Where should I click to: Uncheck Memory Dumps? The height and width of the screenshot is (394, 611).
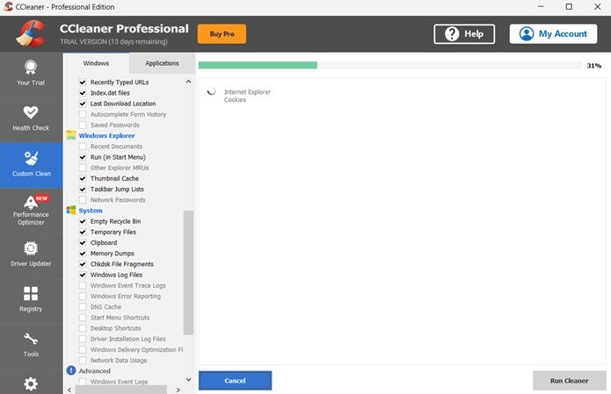(83, 254)
